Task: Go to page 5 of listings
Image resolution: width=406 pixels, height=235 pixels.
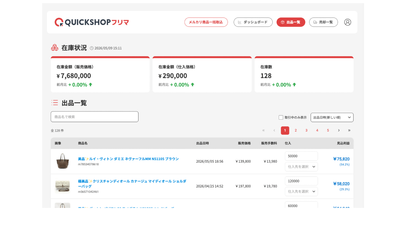Action: pyautogui.click(x=328, y=130)
